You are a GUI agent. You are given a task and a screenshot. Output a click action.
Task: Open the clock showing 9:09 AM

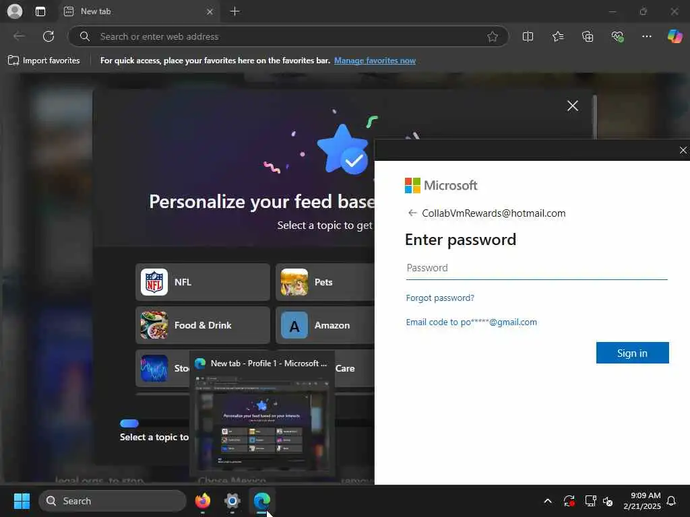click(x=642, y=501)
